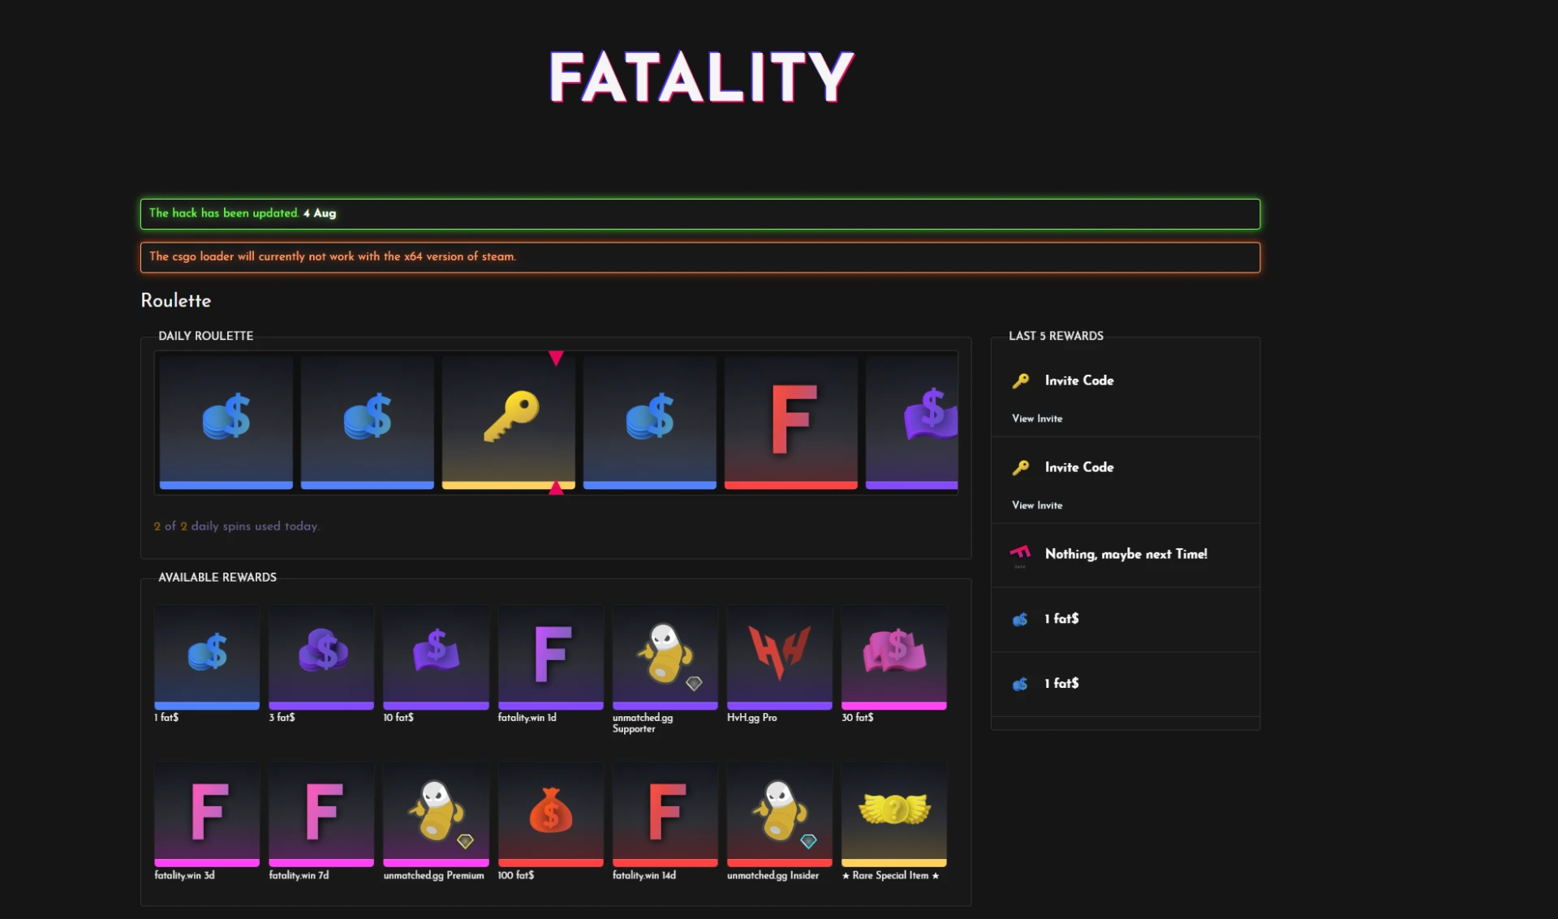The image size is (1558, 919).
Task: Open View Invite under the second Invite Code
Action: (1037, 505)
